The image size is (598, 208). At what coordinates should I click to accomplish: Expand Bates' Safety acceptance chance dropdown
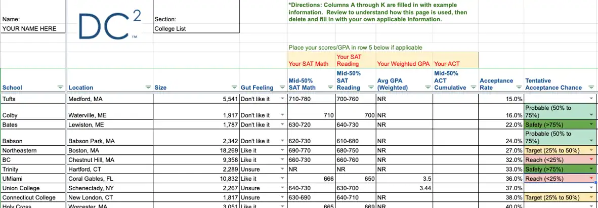click(591, 125)
